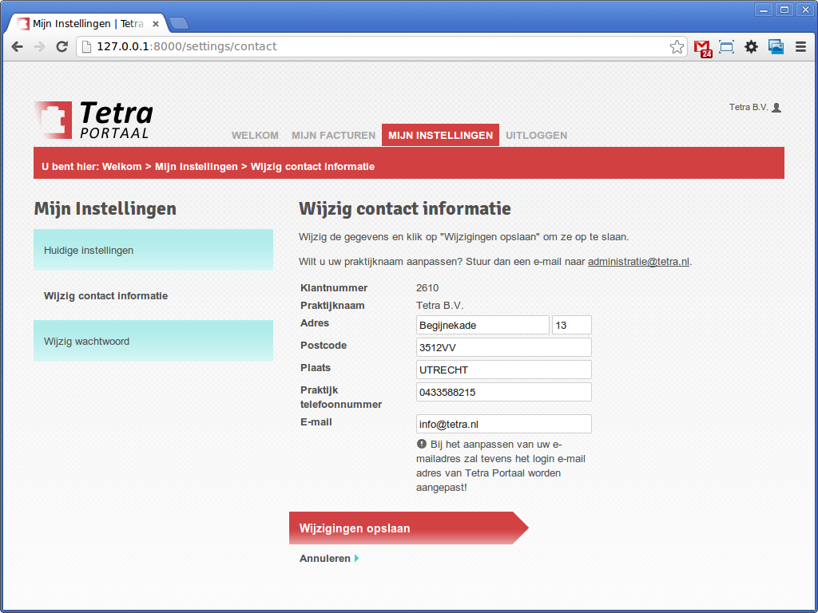
Task: Open the Mijn Facturen menu item
Action: (333, 136)
